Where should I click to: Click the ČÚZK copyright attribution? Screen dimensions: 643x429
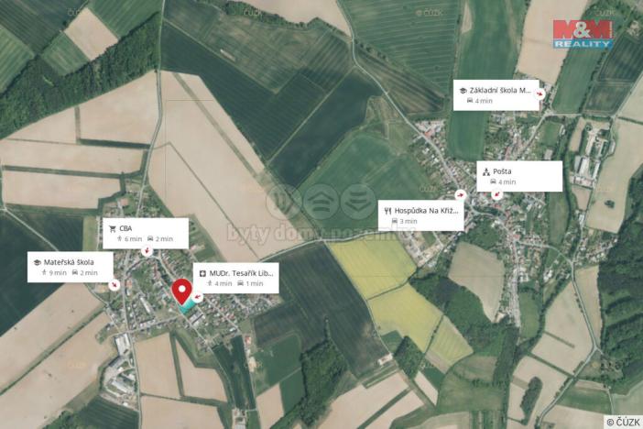pos(623,422)
